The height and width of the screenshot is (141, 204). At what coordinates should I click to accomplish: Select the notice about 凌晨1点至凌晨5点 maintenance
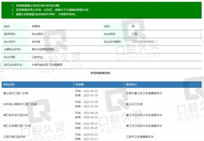(x=44, y=14)
